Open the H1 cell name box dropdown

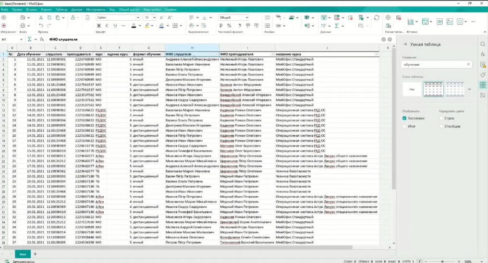[x=21, y=39]
